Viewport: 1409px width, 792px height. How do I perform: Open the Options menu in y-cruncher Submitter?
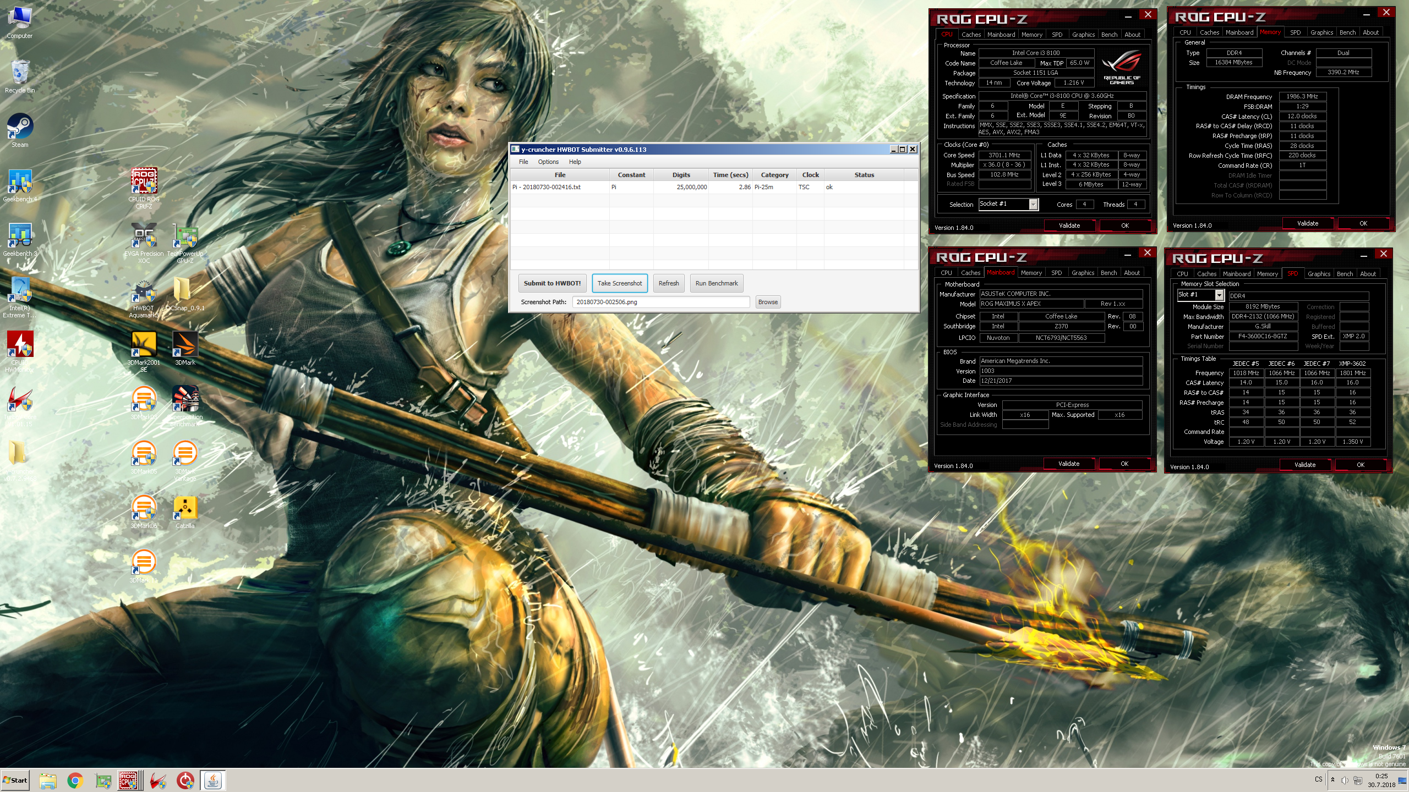pyautogui.click(x=548, y=162)
